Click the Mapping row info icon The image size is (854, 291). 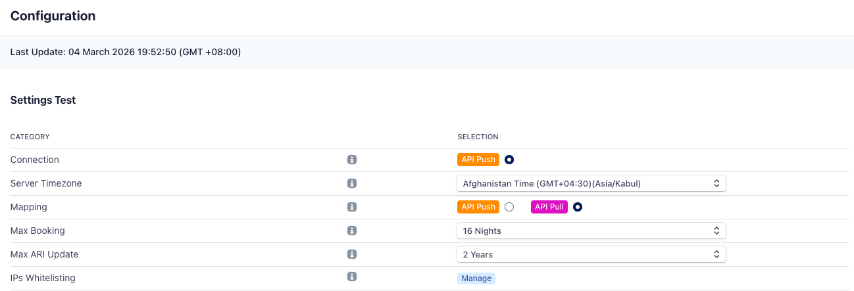pos(352,207)
